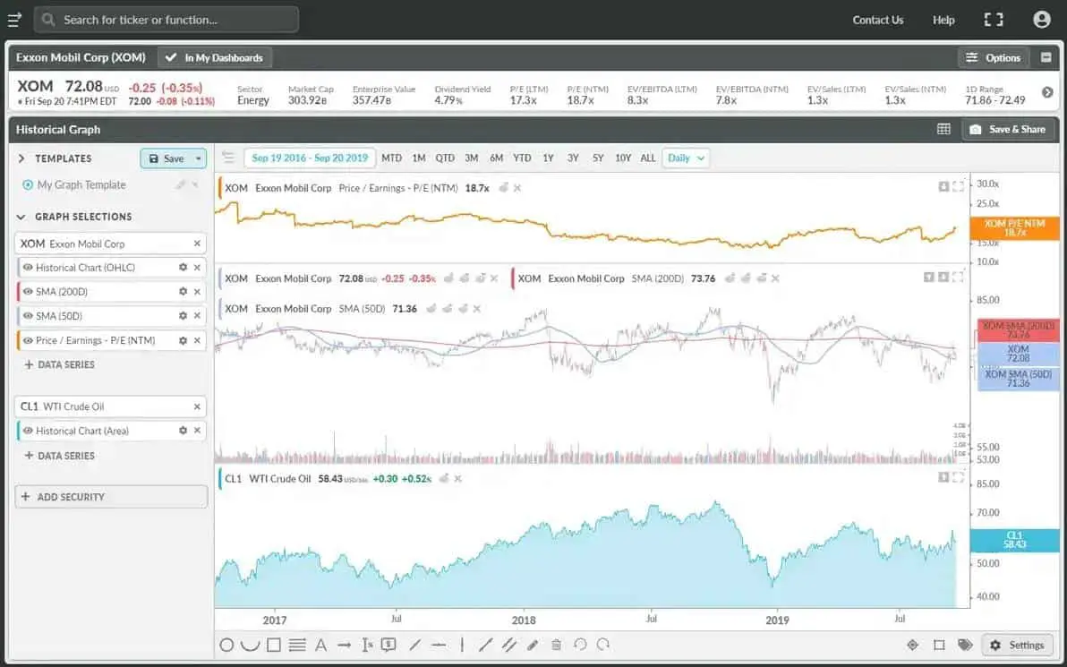The image size is (1067, 667).
Task: Open the Daily frequency dropdown
Action: tap(686, 158)
